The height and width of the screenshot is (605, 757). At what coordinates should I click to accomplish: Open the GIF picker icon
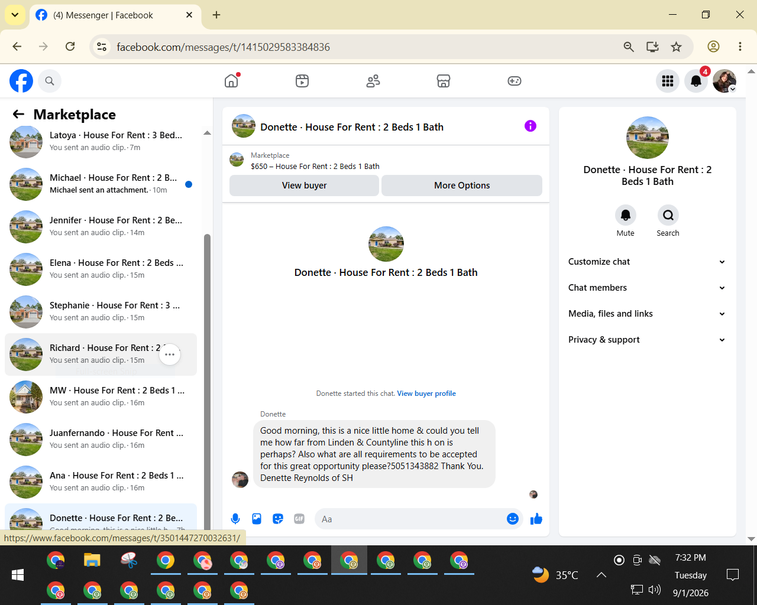coord(299,519)
